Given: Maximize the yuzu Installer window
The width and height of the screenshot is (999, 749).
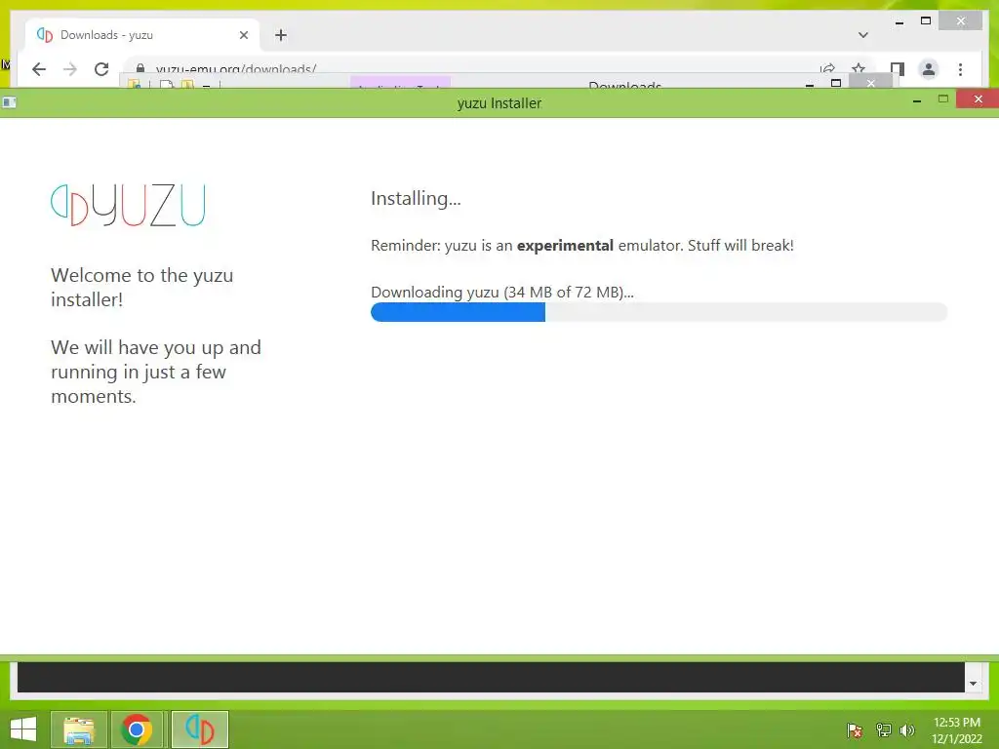Looking at the screenshot, I should (x=943, y=99).
